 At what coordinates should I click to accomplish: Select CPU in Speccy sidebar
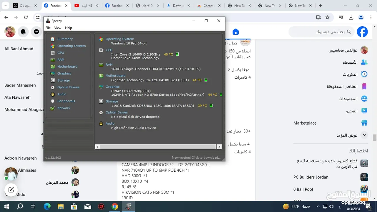[x=61, y=53]
